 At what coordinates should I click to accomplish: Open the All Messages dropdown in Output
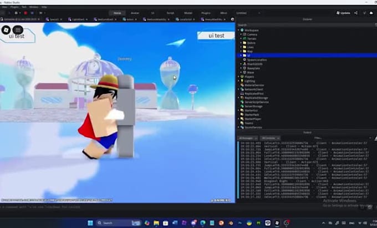(248, 138)
